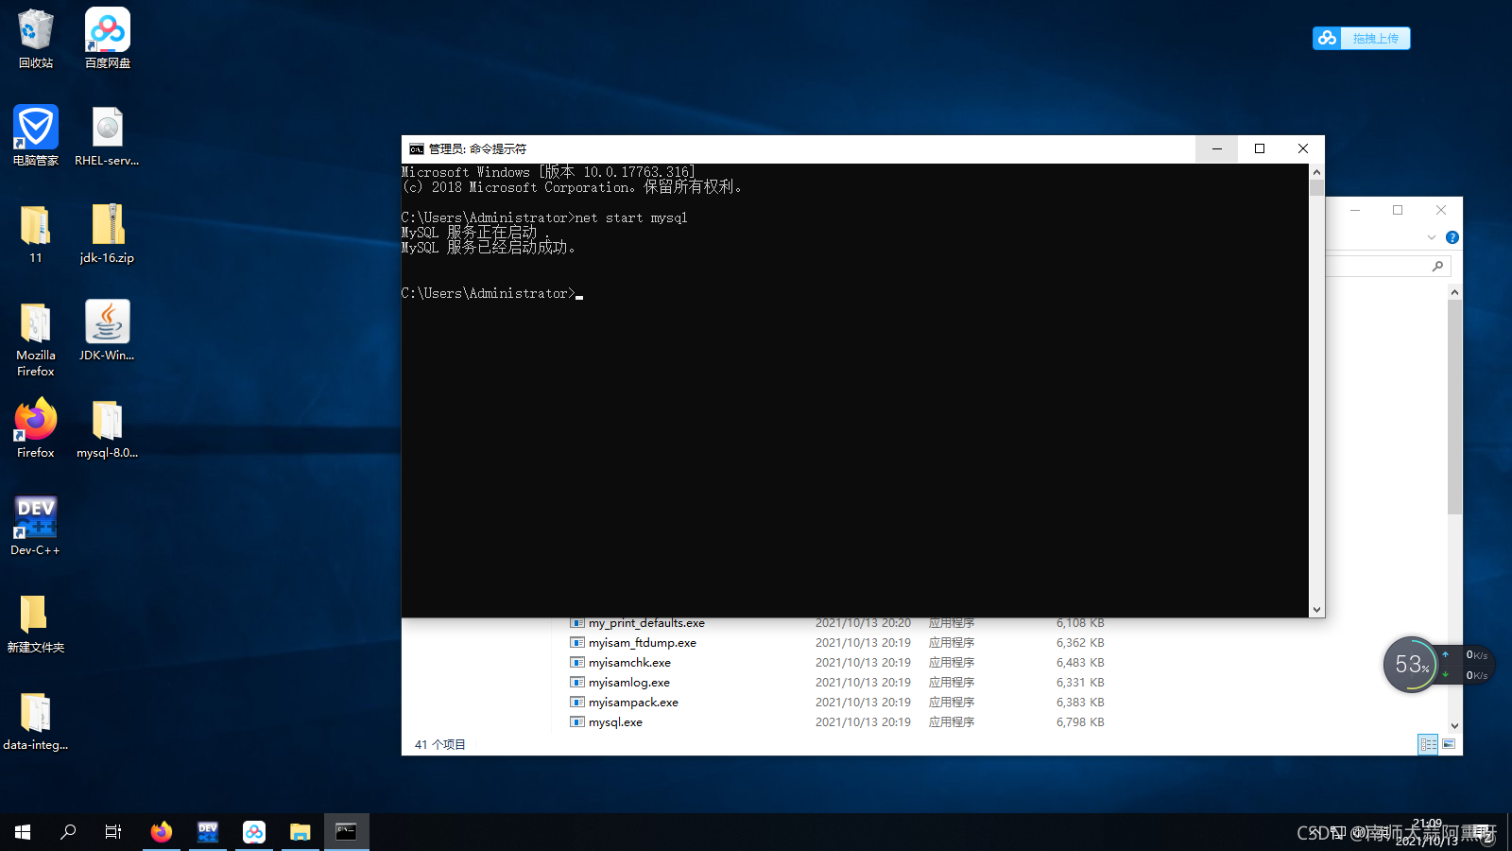Click the myisamlog.exe 6,331 KB size

pos(1080,683)
